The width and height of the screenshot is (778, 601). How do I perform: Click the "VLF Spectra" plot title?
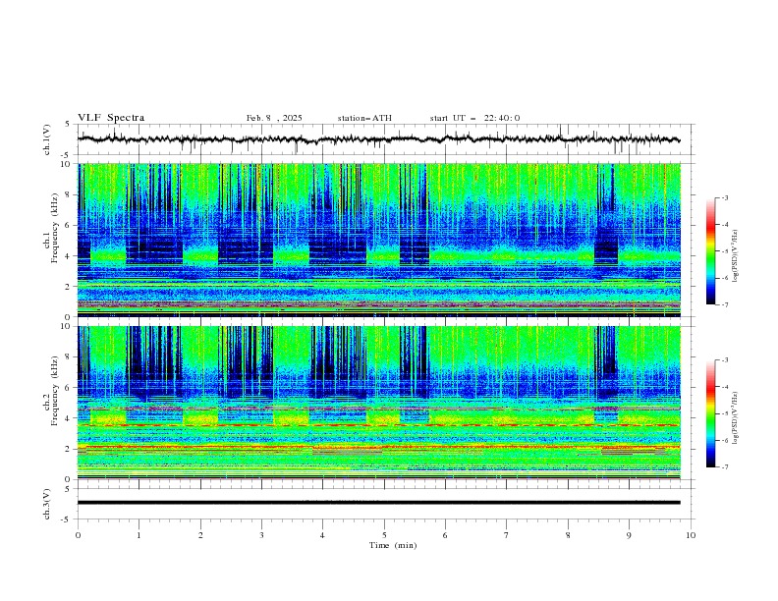pyautogui.click(x=111, y=118)
